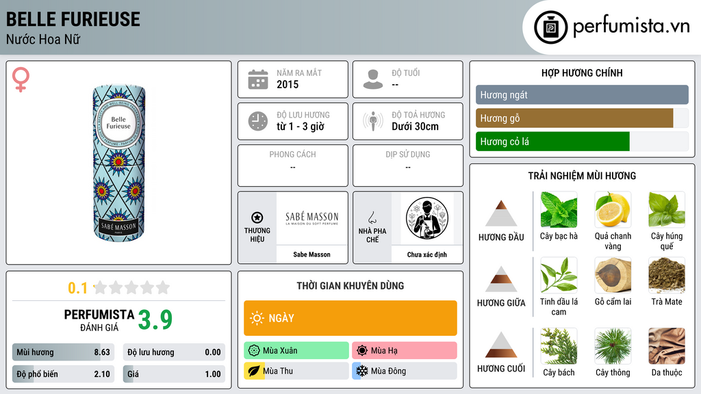The width and height of the screenshot is (701, 394).
Task: Click the Nước Hoa Nữ subtitle
Action: coord(43,39)
